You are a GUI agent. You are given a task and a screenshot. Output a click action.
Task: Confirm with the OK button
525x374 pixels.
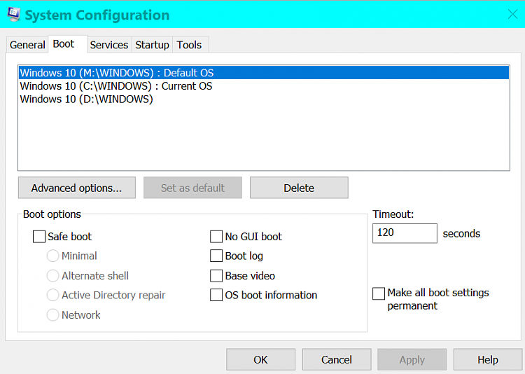click(x=260, y=359)
